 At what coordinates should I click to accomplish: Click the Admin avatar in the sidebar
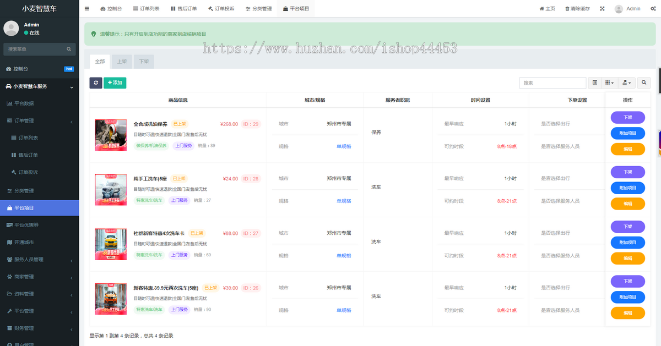click(x=11, y=29)
